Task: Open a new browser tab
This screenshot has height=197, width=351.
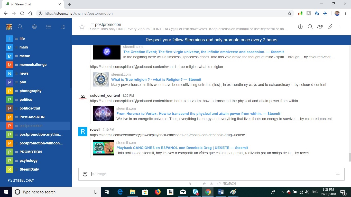Action: coord(69,4)
